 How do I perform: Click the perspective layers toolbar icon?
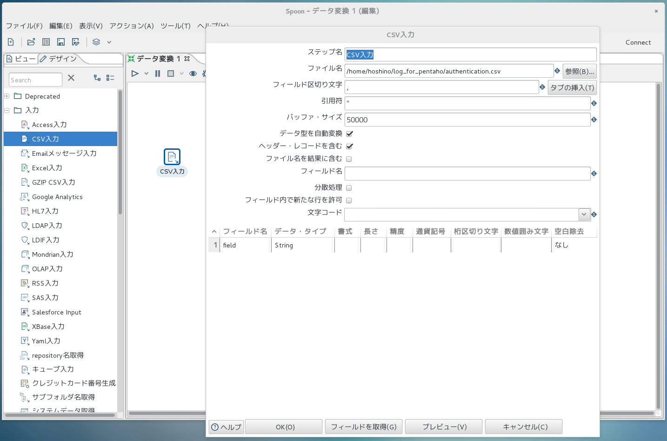96,42
